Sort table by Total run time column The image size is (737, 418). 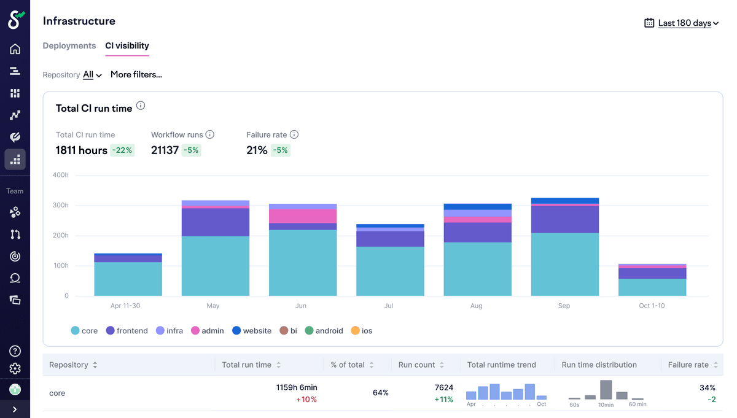pos(251,365)
